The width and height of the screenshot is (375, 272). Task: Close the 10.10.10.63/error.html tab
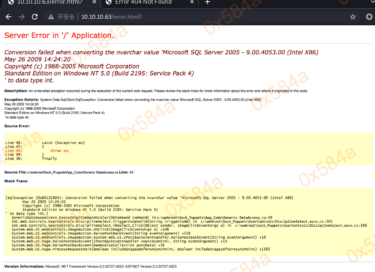[94, 2]
